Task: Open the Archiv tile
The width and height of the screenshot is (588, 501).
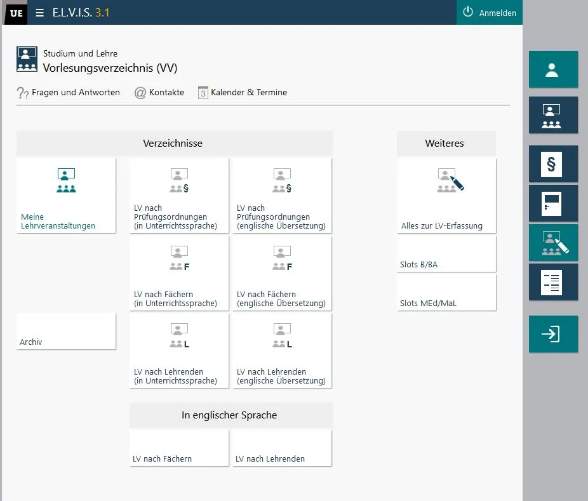Action: (x=66, y=331)
